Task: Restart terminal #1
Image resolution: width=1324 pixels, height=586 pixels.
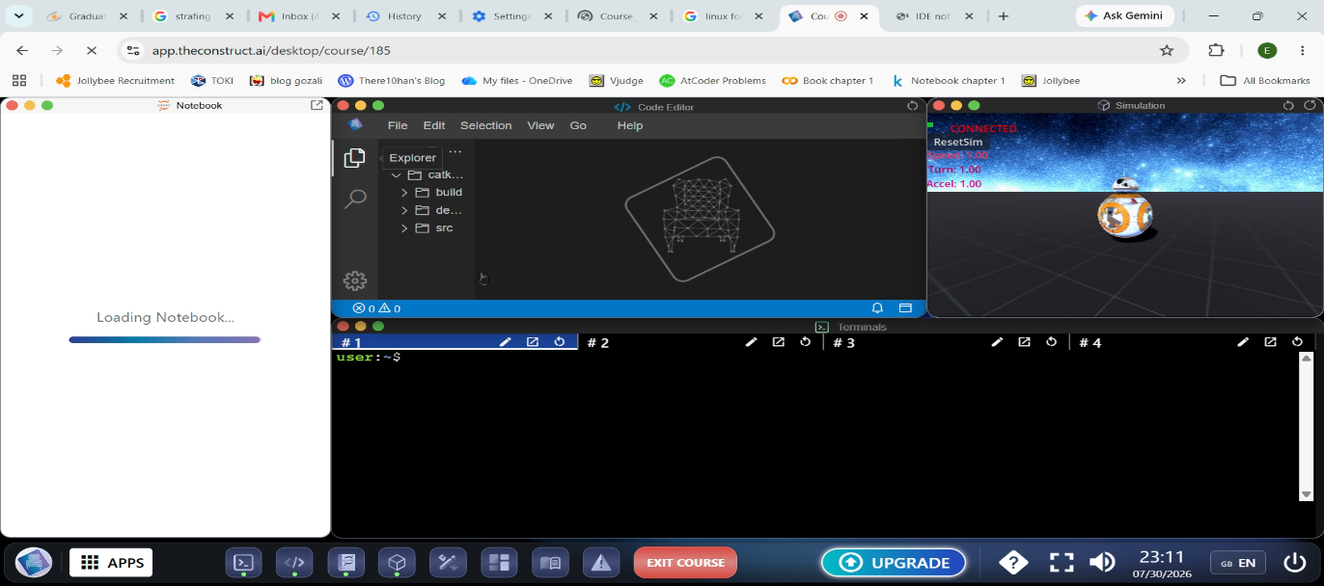Action: pyautogui.click(x=560, y=342)
